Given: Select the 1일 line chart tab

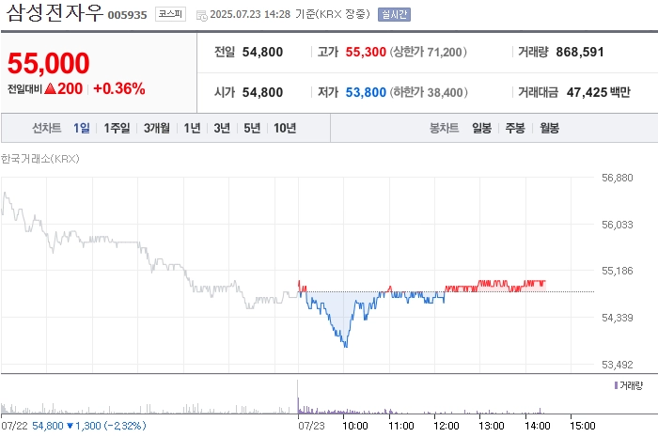Looking at the screenshot, I should (82, 128).
